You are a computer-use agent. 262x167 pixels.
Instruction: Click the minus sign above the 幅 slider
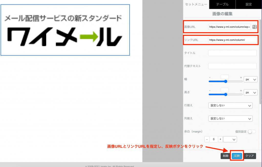tap(210, 77)
